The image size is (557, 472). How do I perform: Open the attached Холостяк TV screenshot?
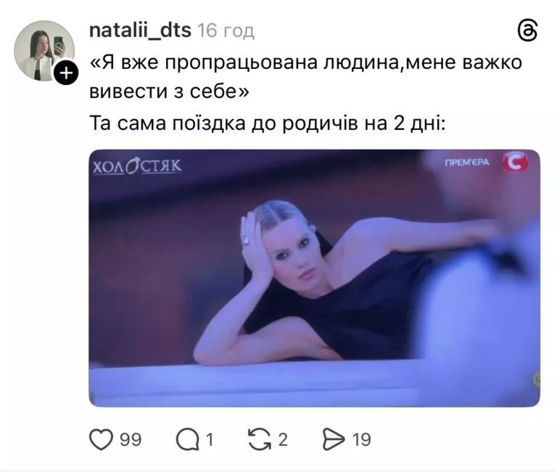tap(314, 278)
